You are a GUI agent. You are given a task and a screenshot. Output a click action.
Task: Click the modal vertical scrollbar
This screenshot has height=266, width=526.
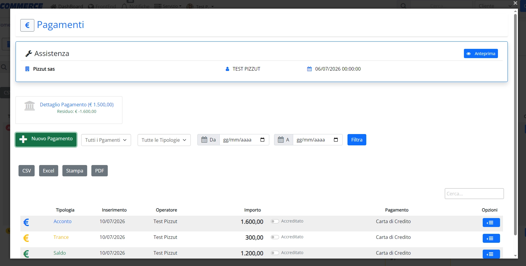point(515,124)
